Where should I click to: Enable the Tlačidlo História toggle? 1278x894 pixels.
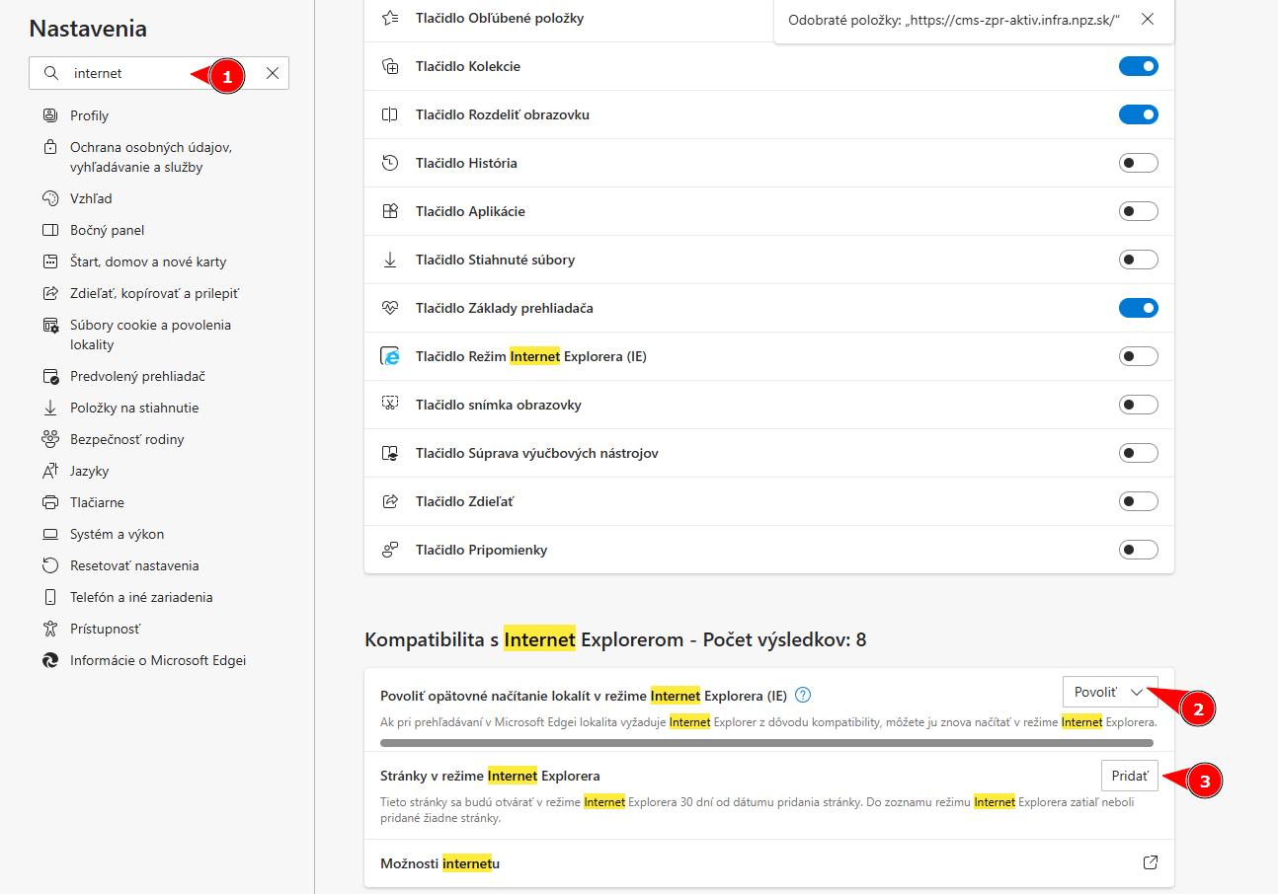click(1138, 163)
